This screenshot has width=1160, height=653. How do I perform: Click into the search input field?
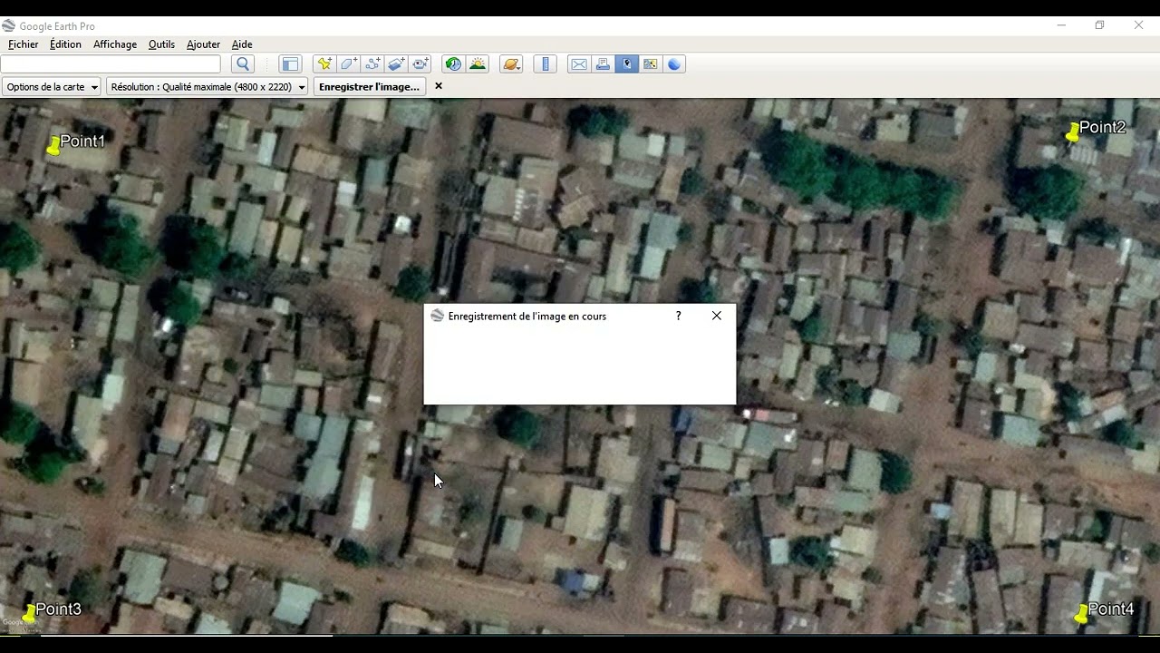coord(111,63)
